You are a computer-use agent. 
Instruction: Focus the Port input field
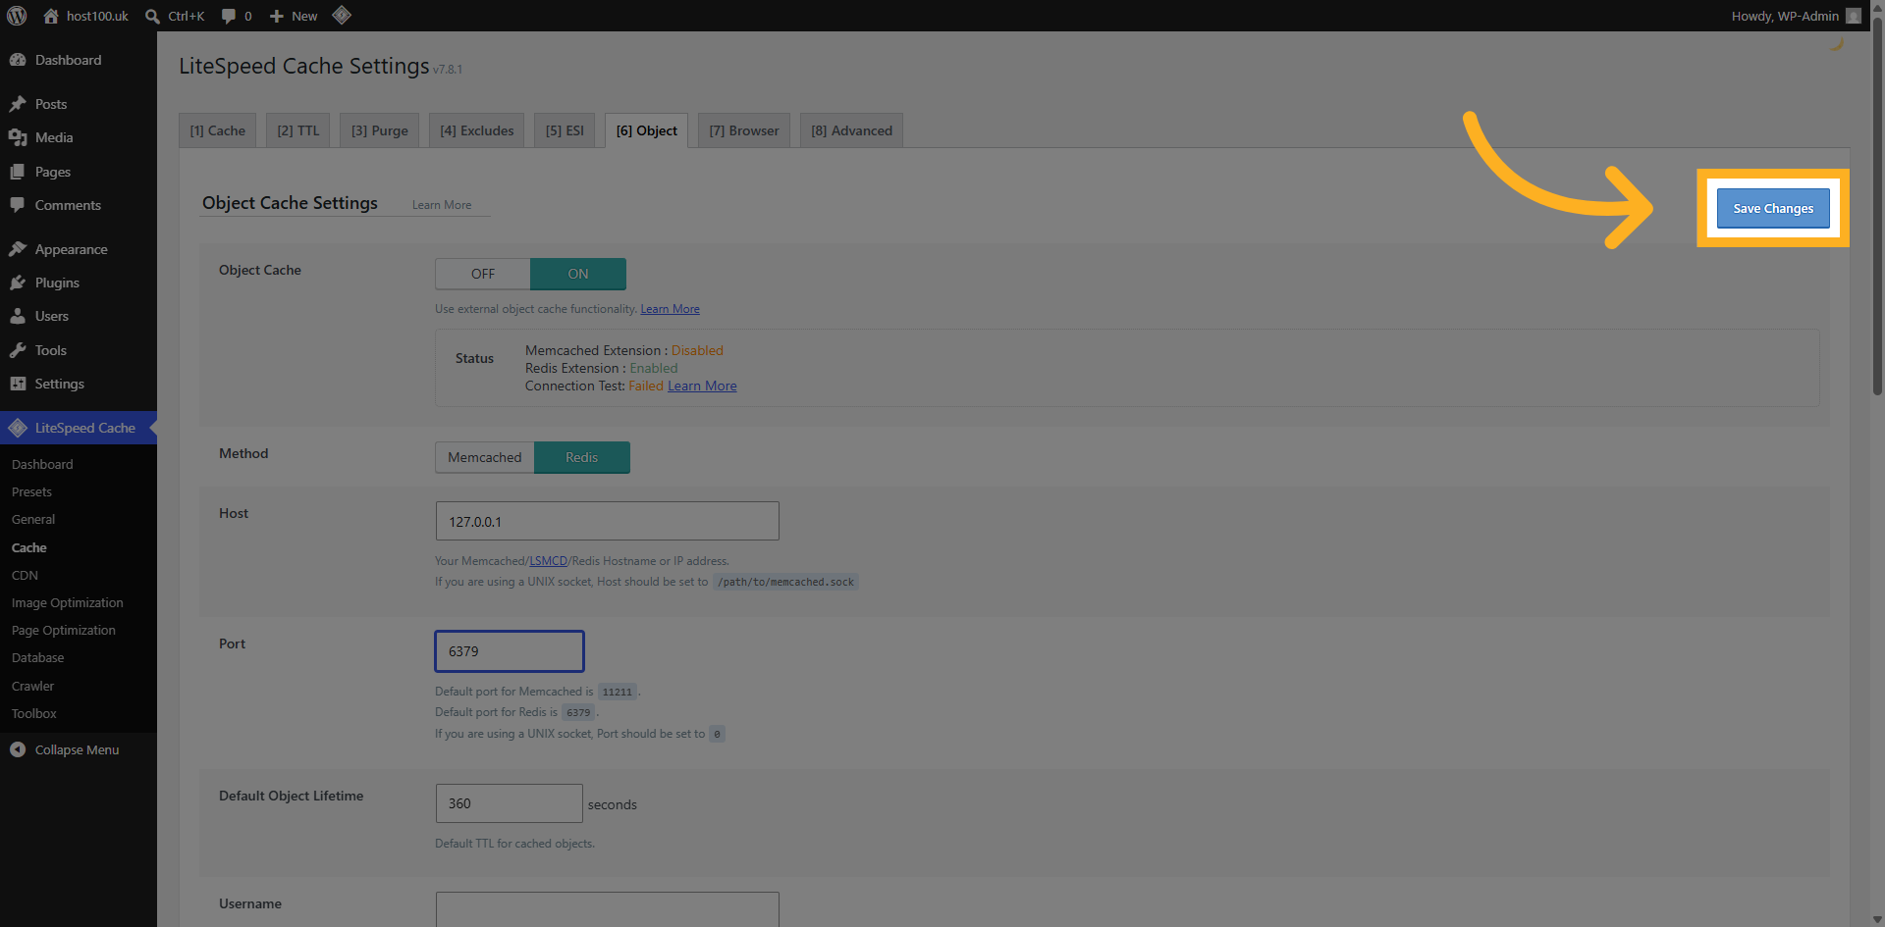pos(510,651)
